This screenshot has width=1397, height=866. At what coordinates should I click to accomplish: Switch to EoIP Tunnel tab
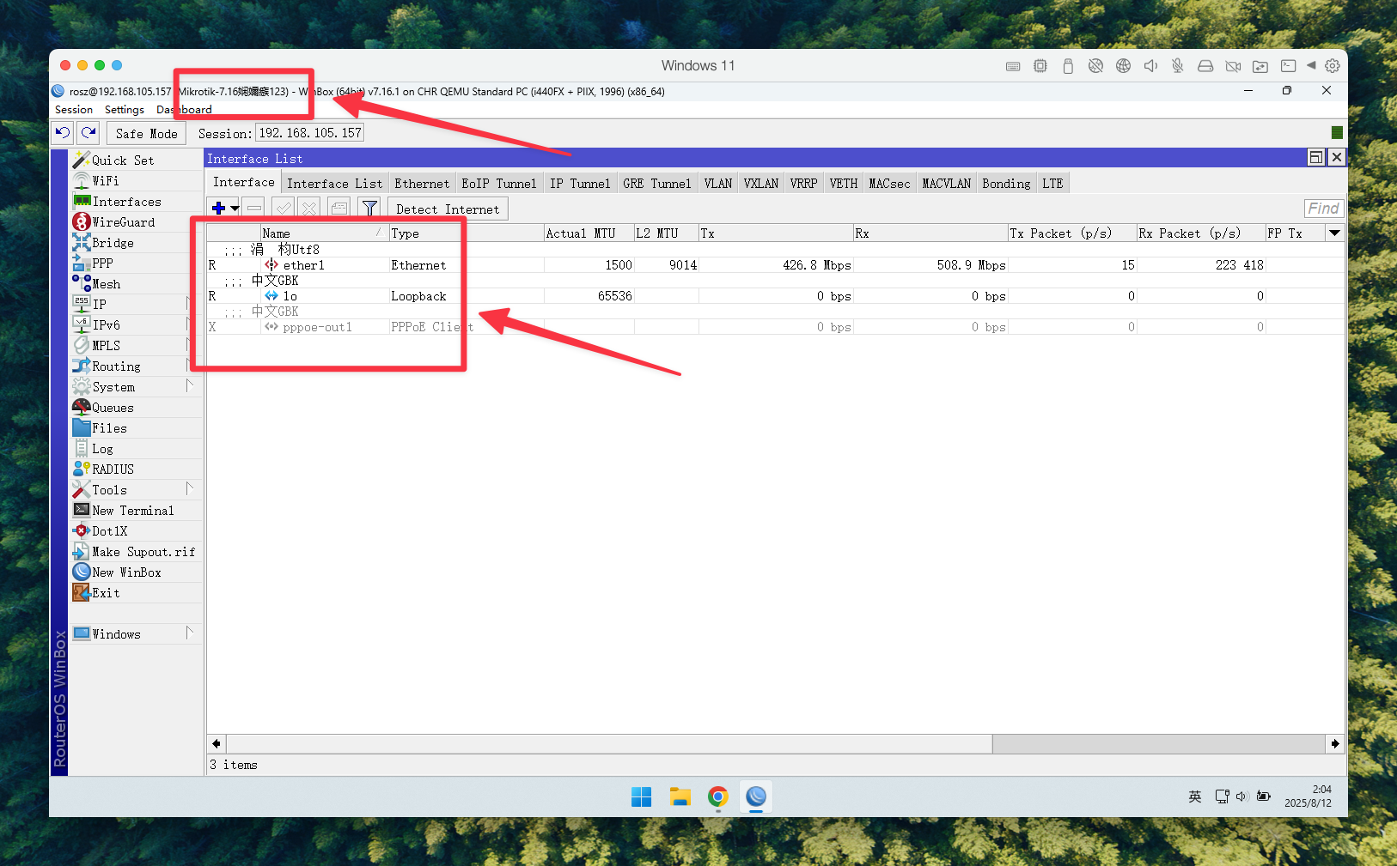498,184
